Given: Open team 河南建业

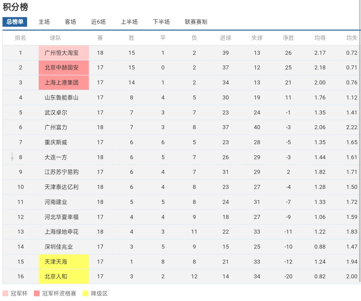Looking at the screenshot, I should click(56, 202).
